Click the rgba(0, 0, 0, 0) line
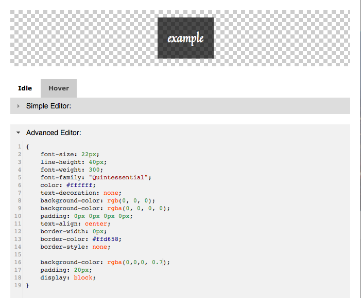This screenshot has width=361, height=298. pyautogui.click(x=105, y=209)
